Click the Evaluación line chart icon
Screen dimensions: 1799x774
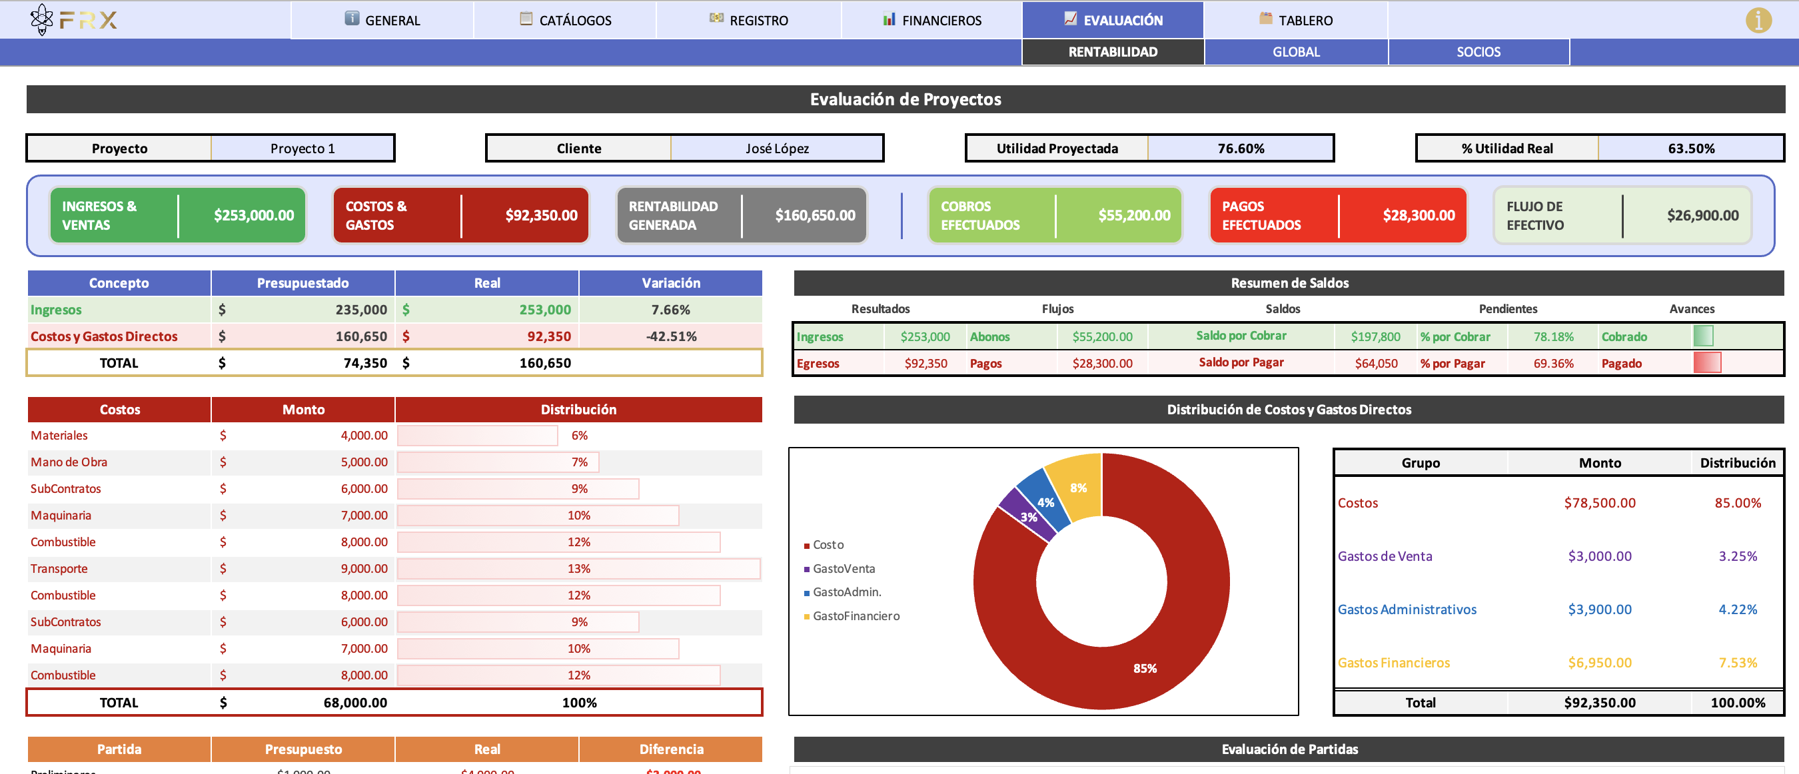[1070, 19]
